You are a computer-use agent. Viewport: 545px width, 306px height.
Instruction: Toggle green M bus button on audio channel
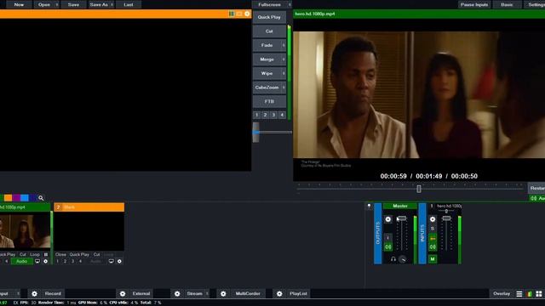tap(433, 259)
